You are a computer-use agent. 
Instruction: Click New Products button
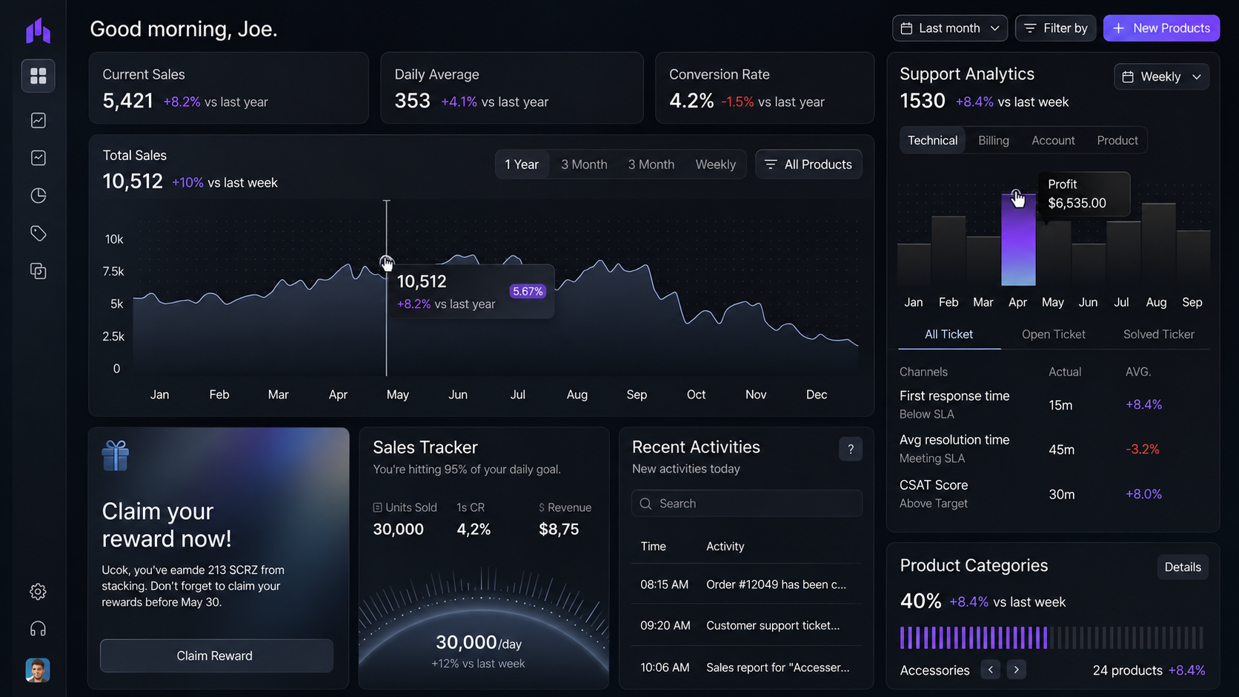click(x=1161, y=28)
